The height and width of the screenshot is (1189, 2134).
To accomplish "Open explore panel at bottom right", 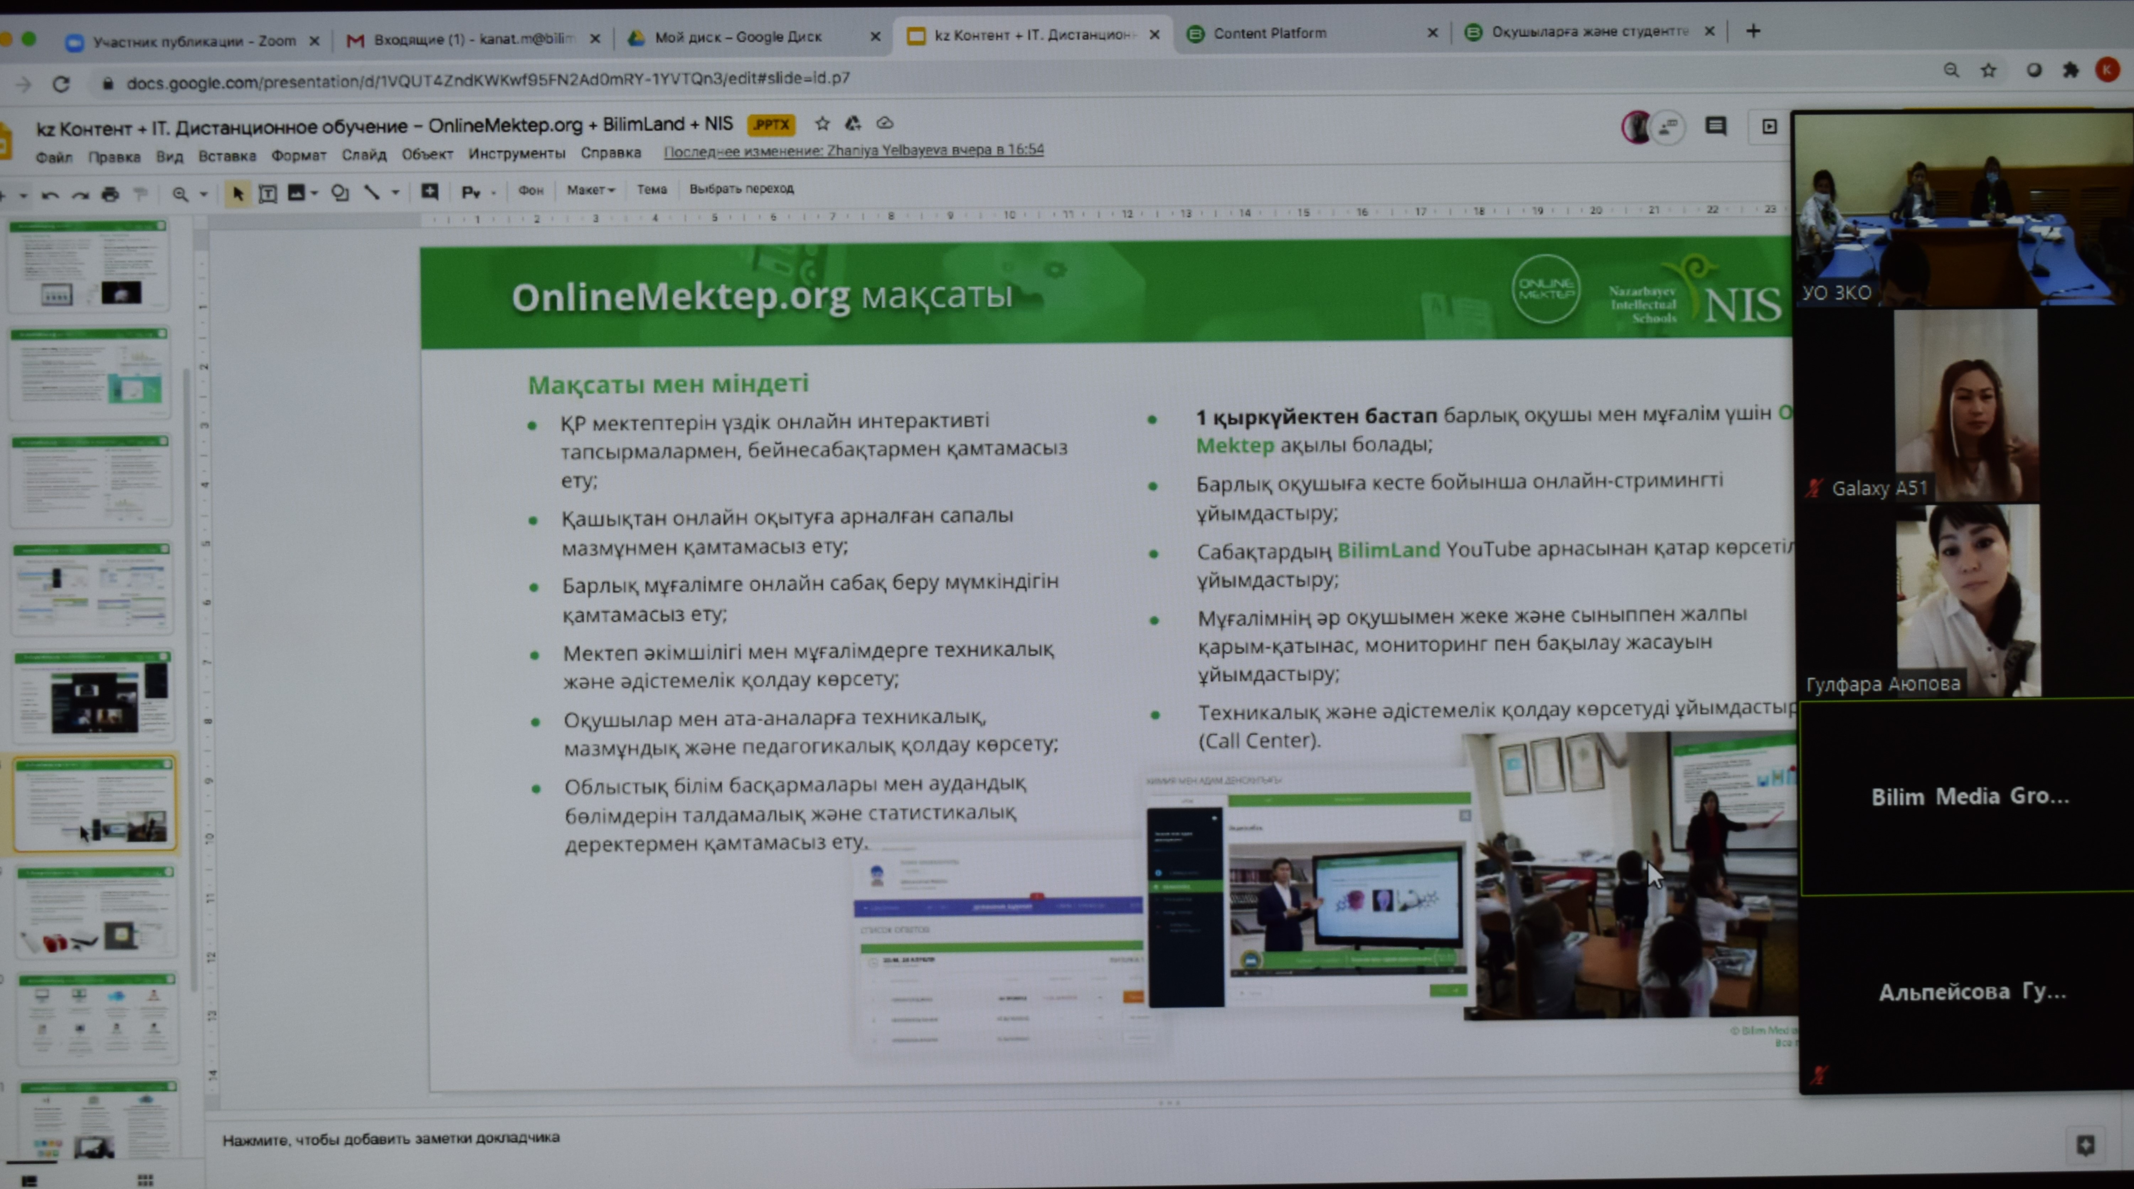I will pyautogui.click(x=2085, y=1145).
